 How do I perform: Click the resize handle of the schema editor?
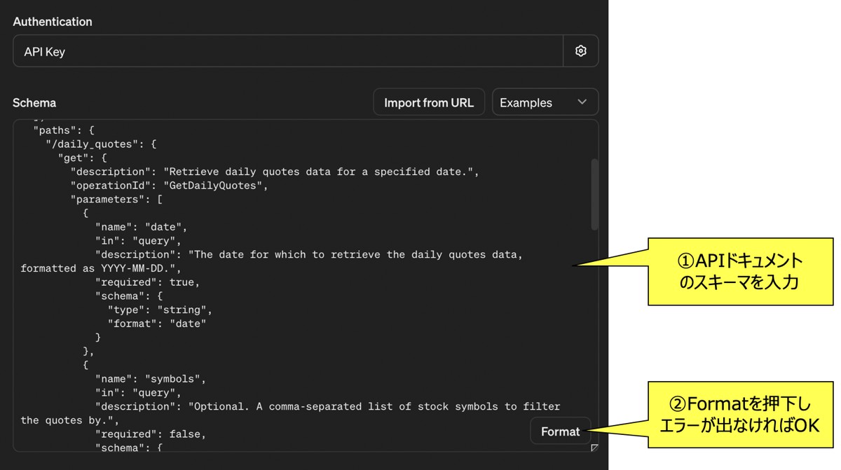(x=594, y=448)
